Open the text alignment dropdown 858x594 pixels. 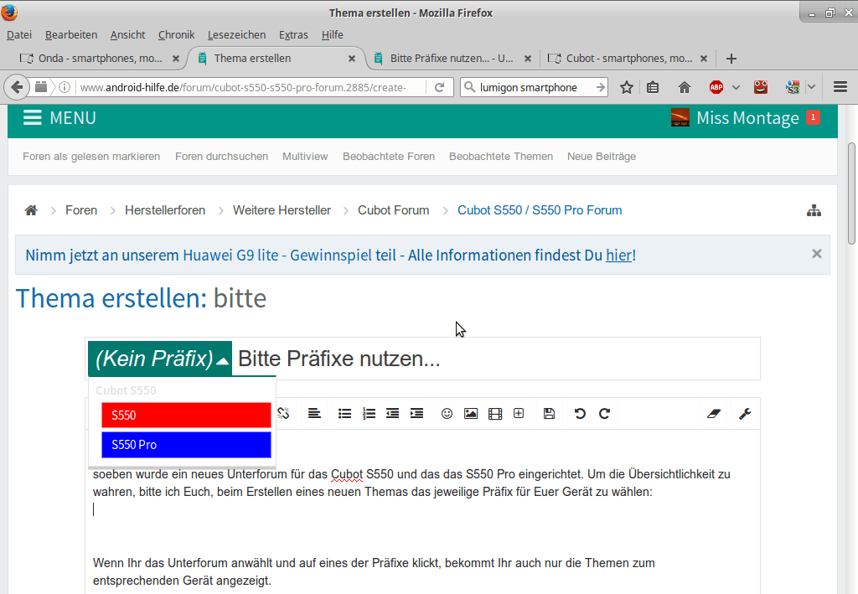tap(314, 413)
